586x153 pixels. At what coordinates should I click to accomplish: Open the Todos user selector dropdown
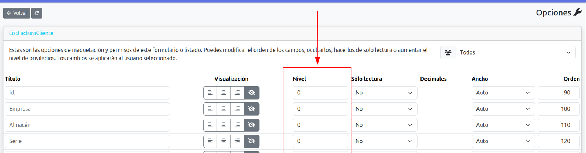515,52
